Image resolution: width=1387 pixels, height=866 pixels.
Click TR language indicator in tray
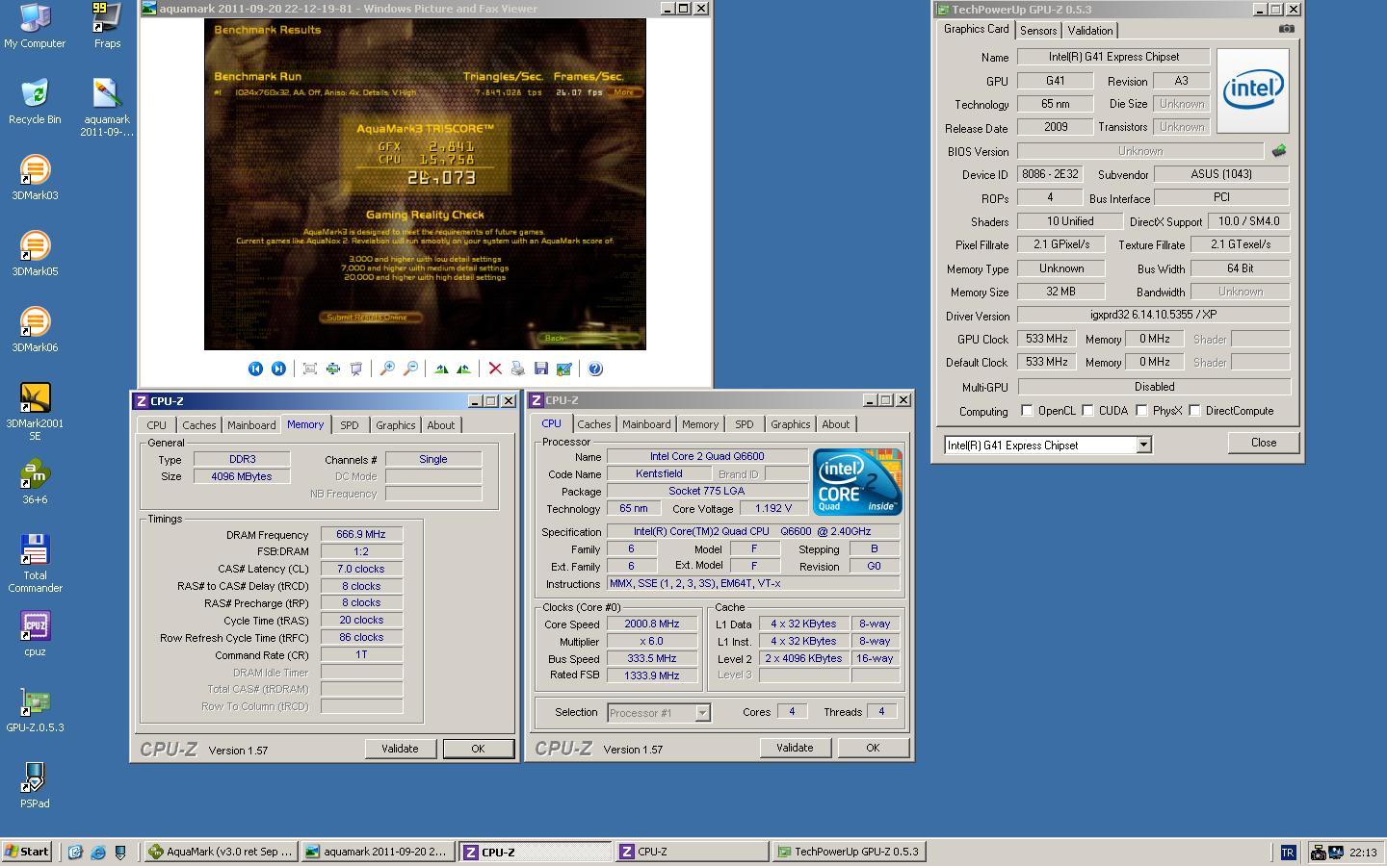(x=1288, y=853)
